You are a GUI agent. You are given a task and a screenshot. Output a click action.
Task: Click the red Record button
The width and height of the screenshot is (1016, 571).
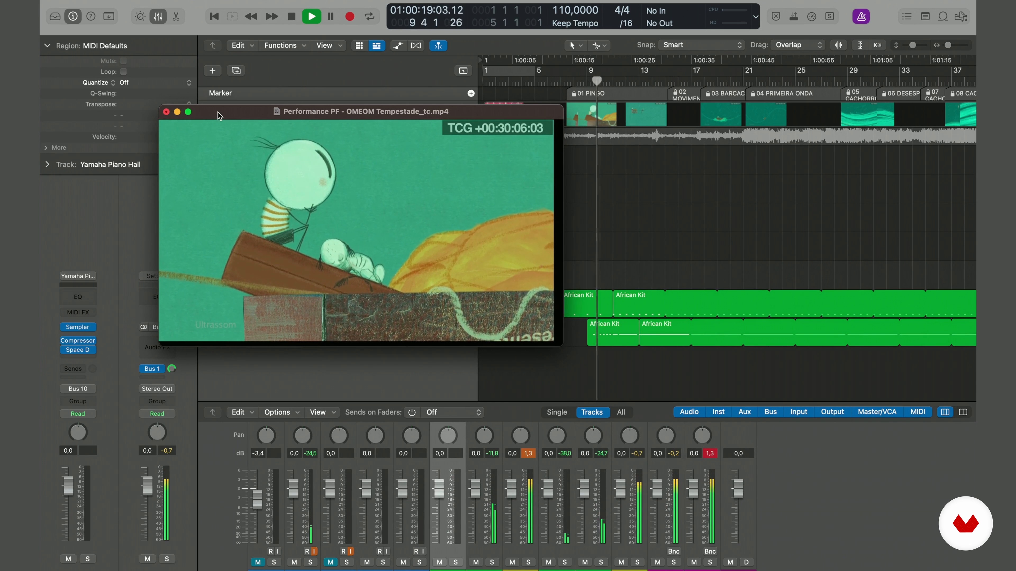tap(350, 17)
